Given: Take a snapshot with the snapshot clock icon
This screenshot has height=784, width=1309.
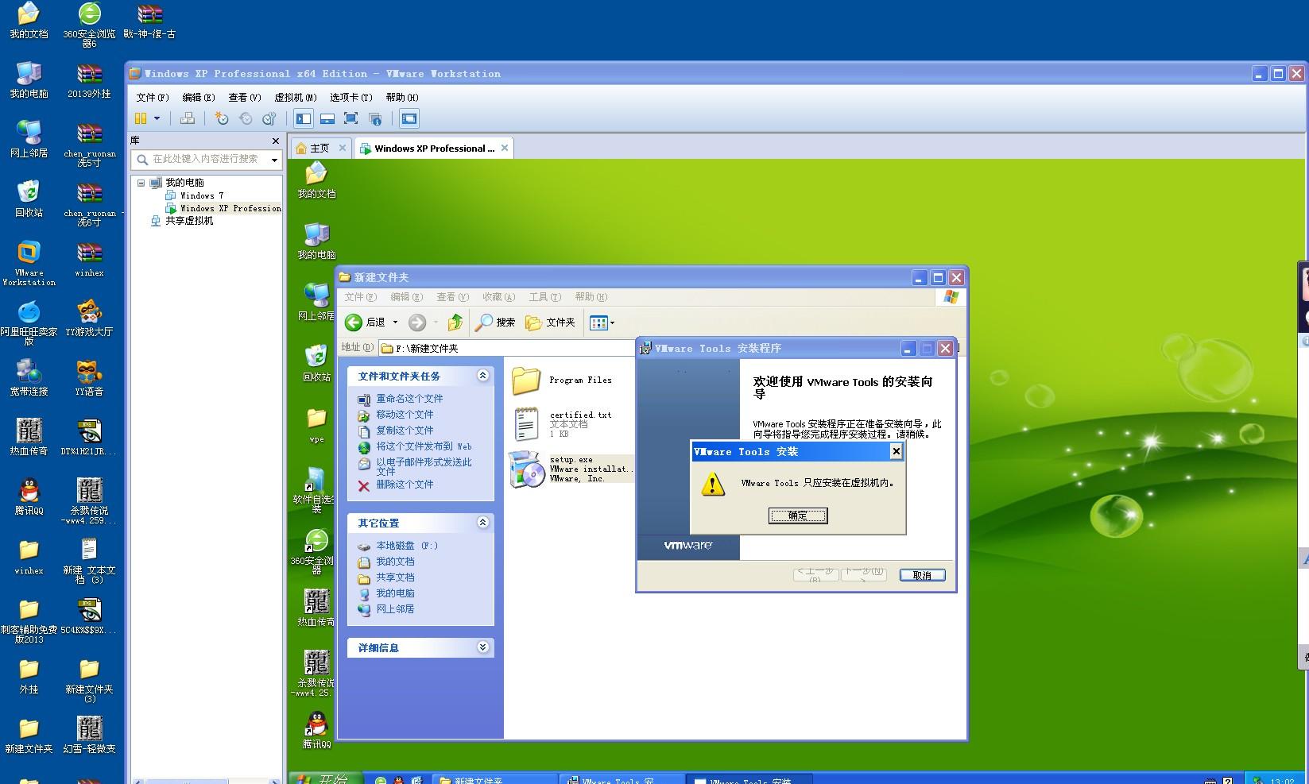Looking at the screenshot, I should coord(222,118).
